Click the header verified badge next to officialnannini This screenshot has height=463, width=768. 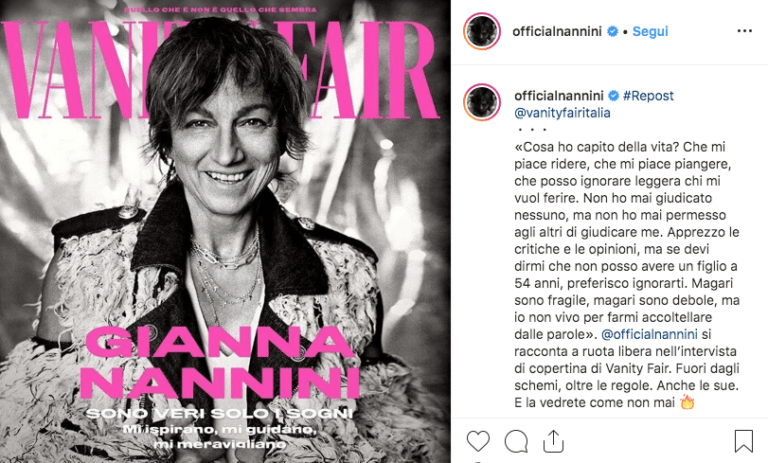(613, 31)
